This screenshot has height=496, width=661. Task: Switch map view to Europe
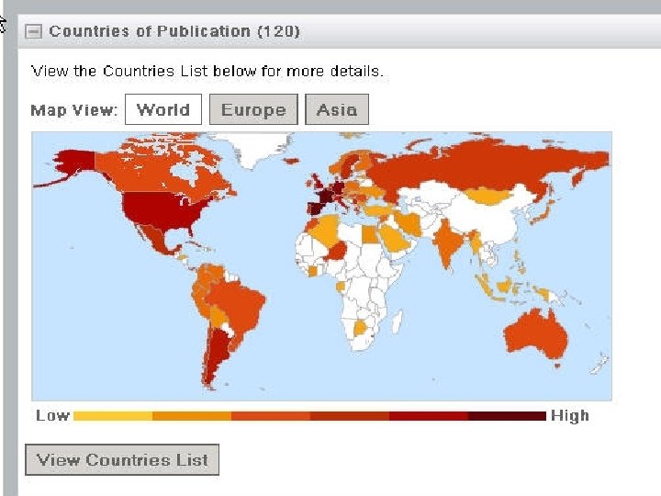pos(253,109)
